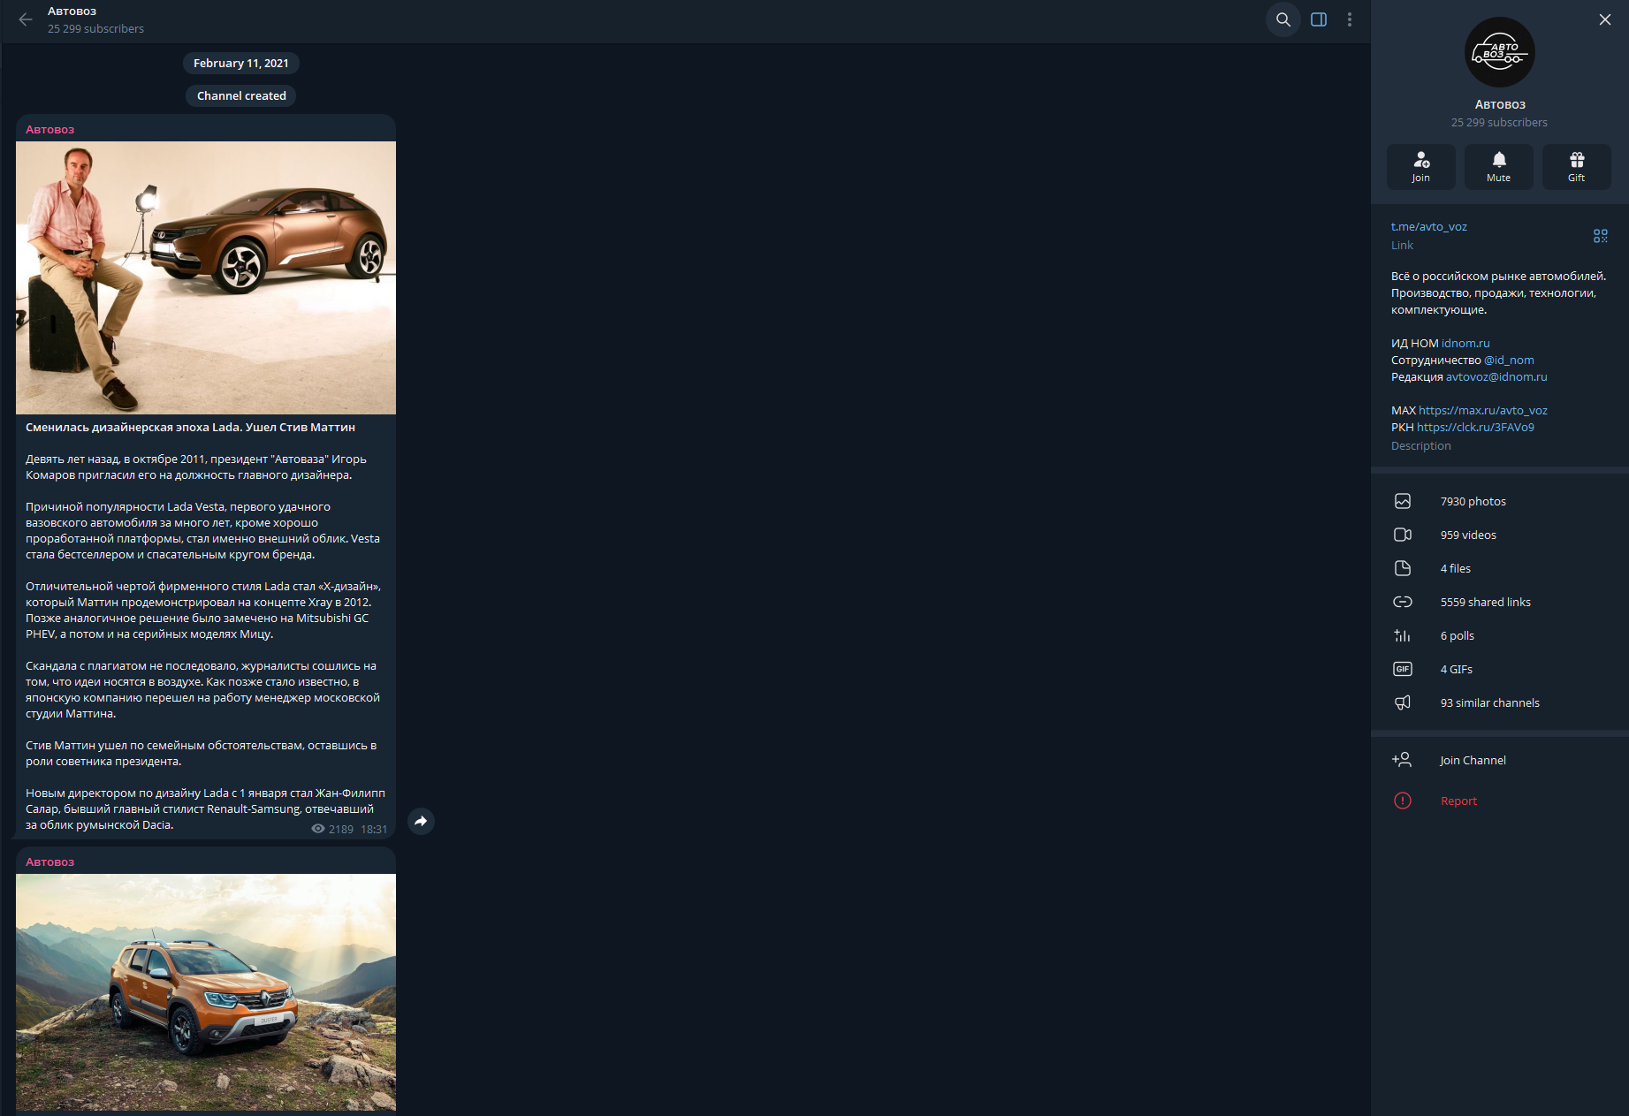Viewport: 1629px width, 1116px height.
Task: Click the GIF badge icon
Action: point(1403,669)
